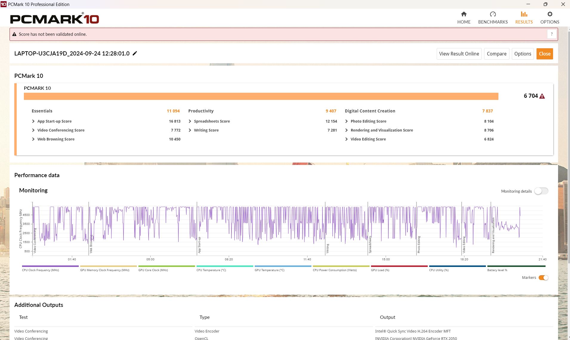Open the Benchmarks gauge icon
570x340 pixels.
(493, 14)
